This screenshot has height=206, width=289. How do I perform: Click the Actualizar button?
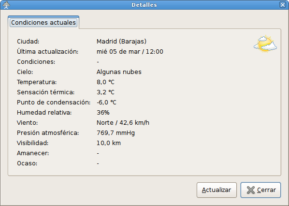coord(217,190)
